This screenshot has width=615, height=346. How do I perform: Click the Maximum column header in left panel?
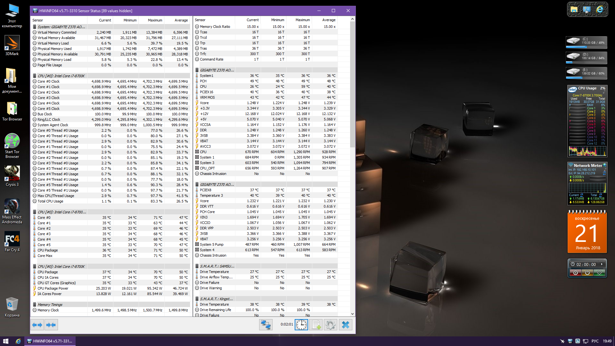(x=155, y=20)
